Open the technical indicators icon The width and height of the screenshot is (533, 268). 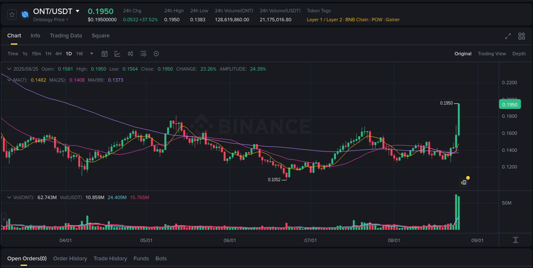tap(117, 54)
